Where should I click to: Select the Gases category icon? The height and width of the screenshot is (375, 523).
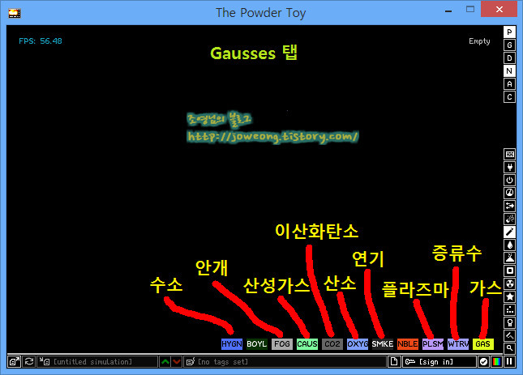509,232
